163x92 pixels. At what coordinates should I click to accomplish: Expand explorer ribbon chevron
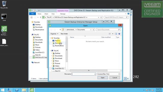pos(126,14)
